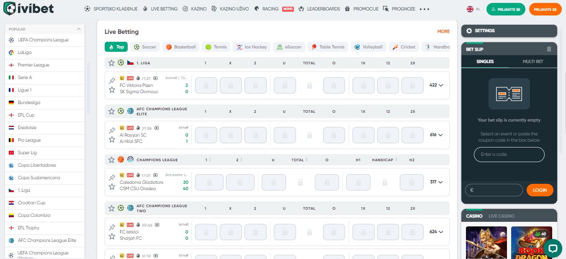Select the Volleyball sport tab

pyautogui.click(x=368, y=47)
